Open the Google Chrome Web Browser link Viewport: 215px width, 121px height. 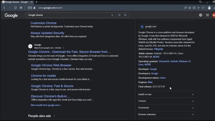(x=51, y=65)
